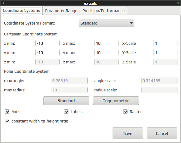Image resolution: width=181 pixels, height=143 pixels.
Task: Switch to the Coordinate Systems tab
Action: pos(21,11)
